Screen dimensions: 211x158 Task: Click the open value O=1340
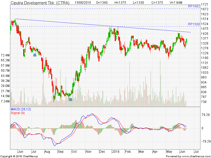(x=102, y=3)
